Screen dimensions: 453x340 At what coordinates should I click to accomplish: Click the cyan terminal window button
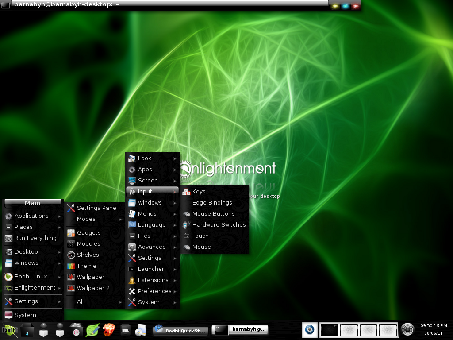coord(345,6)
